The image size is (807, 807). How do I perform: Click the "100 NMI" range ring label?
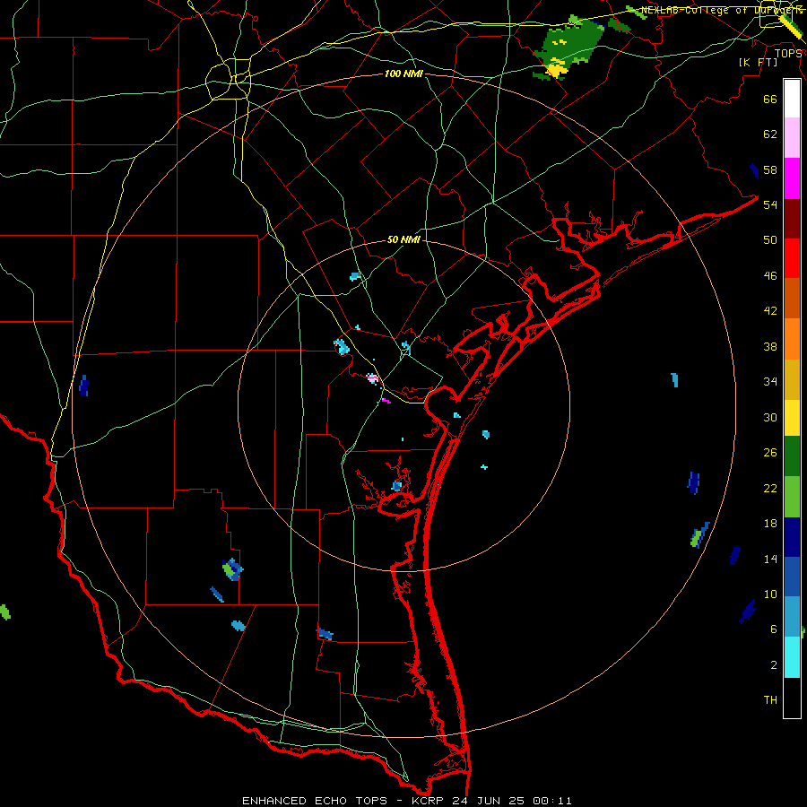tap(403, 74)
